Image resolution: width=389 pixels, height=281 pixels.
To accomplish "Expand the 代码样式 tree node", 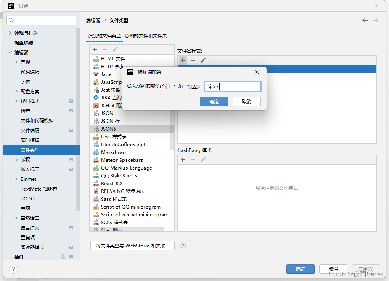I will 16,101.
